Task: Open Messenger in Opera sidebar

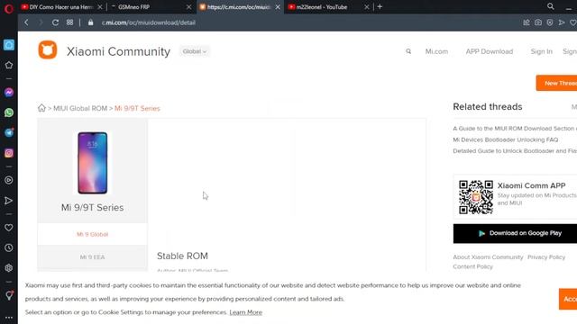Action: (x=9, y=92)
